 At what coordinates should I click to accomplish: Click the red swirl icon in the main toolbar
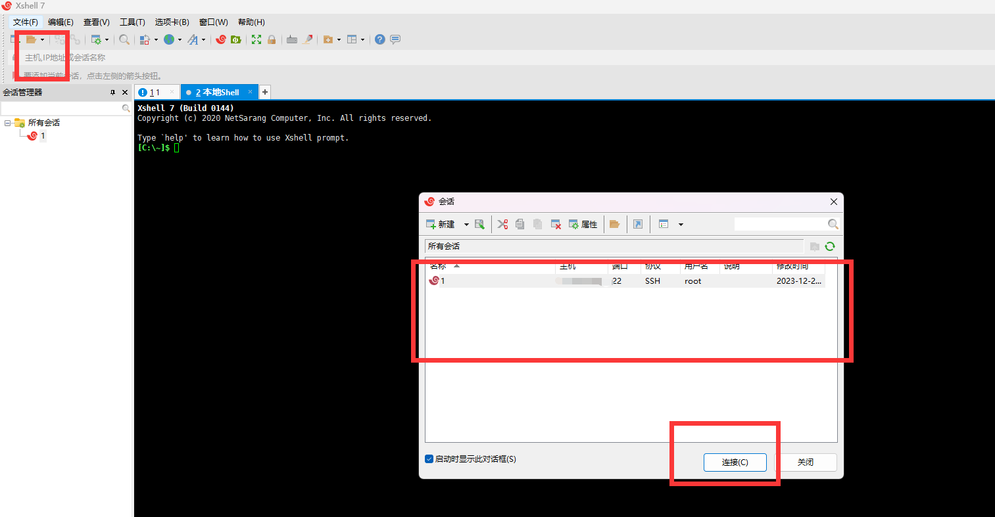click(221, 39)
